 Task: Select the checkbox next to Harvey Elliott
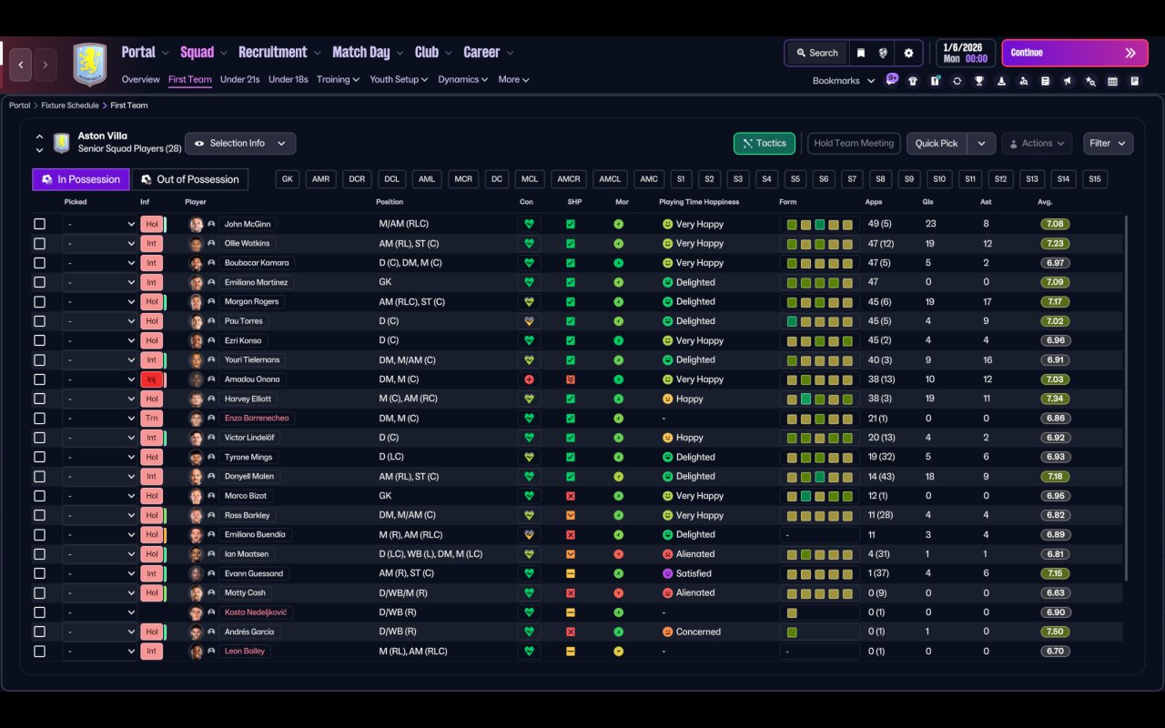point(39,399)
